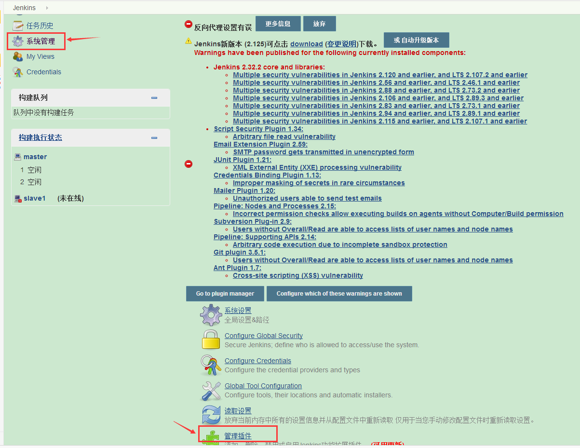Open 任务历史 in sidebar
The image size is (580, 448).
click(x=40, y=26)
